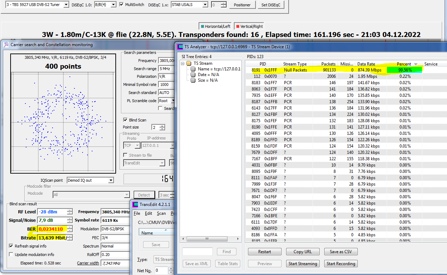This screenshot has width=447, height=275.
Task: Click the icon beside Date = N/A
Action: click(193, 75)
